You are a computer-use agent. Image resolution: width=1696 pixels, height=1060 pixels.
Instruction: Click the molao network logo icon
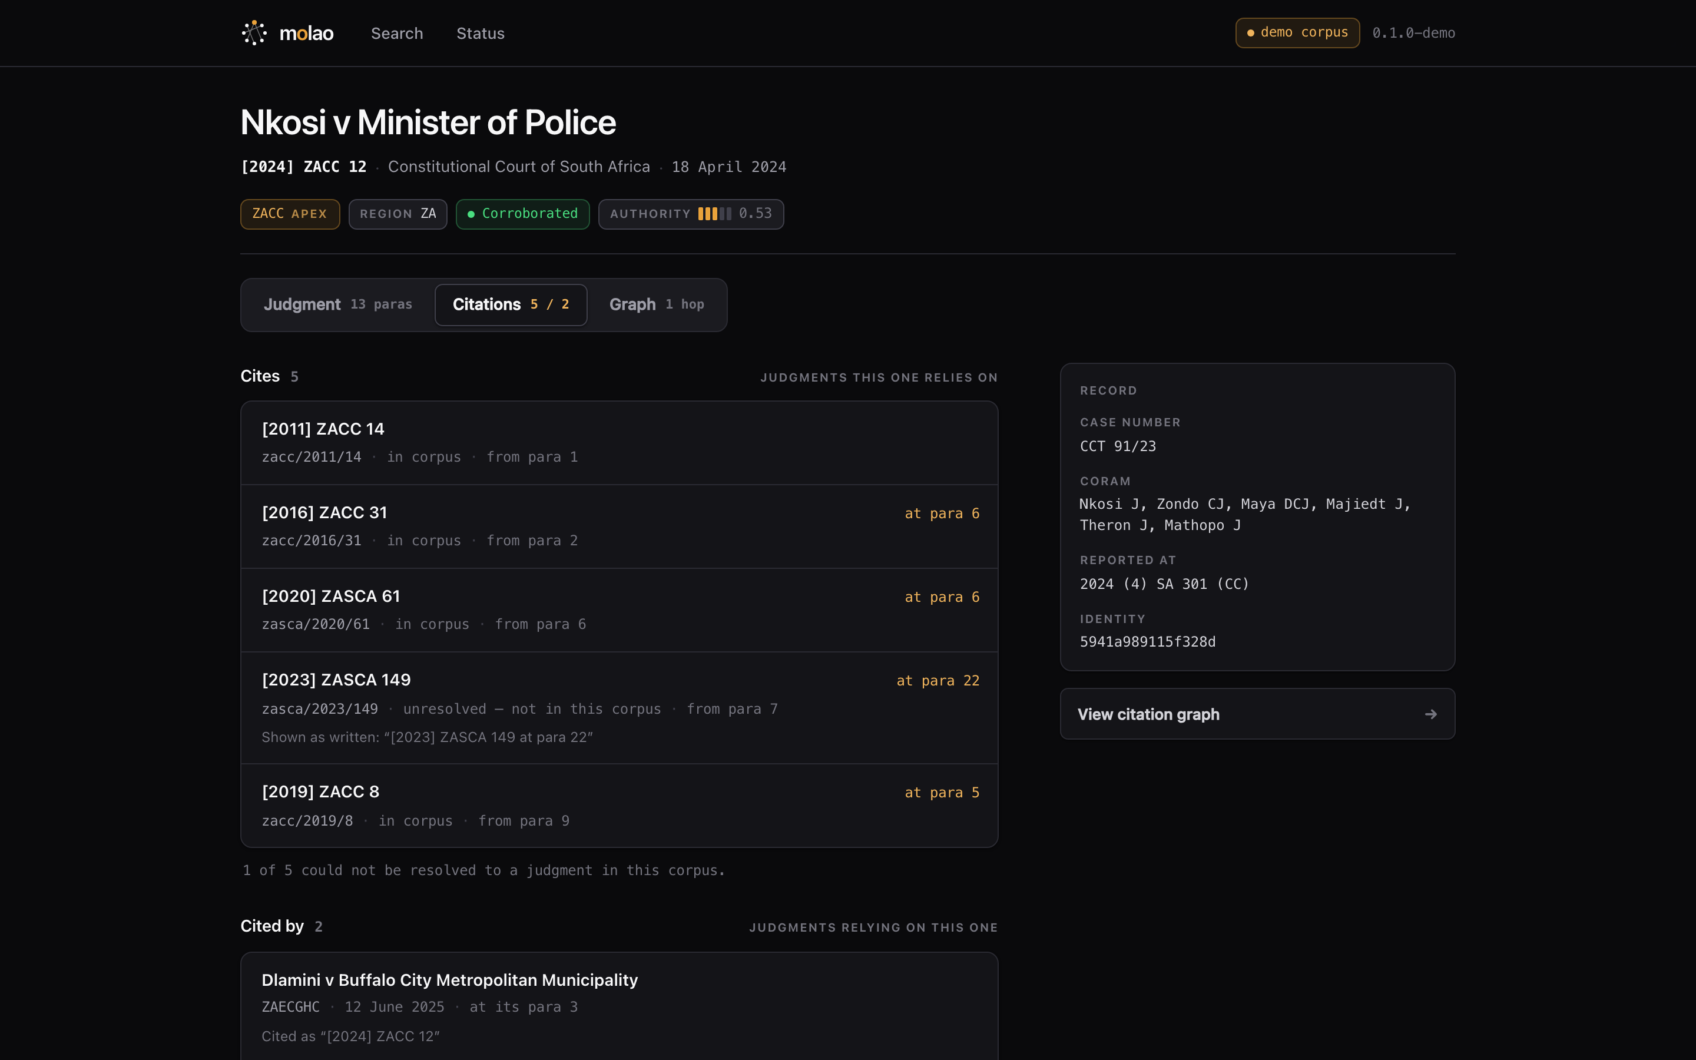[x=254, y=33]
